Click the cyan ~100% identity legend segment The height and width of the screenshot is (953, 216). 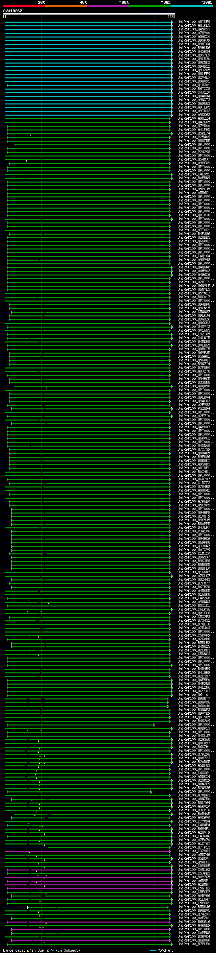(192, 6)
